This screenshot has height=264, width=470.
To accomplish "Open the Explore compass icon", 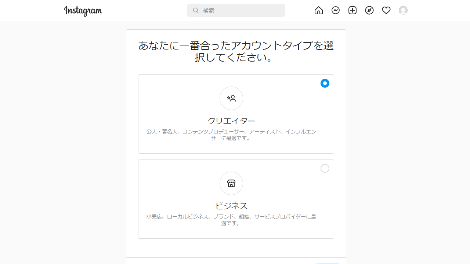I will click(x=369, y=10).
